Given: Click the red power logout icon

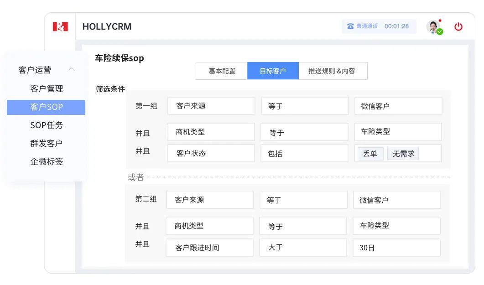Looking at the screenshot, I should point(458,26).
